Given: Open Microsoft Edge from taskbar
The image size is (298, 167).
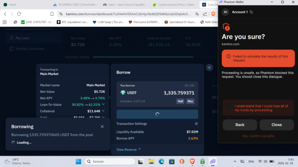Looking at the screenshot, I should click(x=161, y=162).
